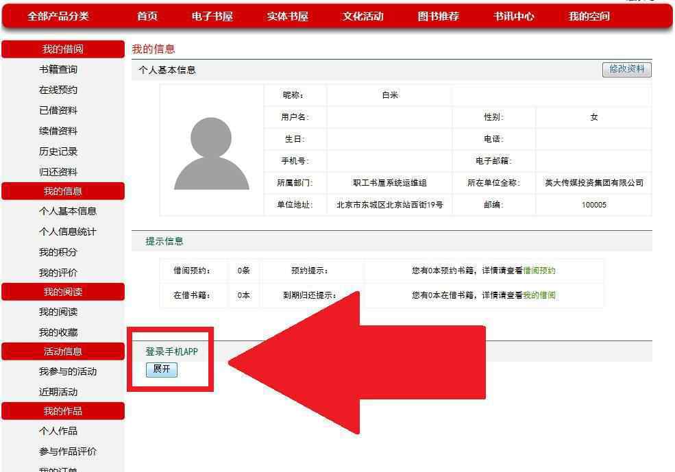Expand the 全部产品分类 category menu

(58, 16)
